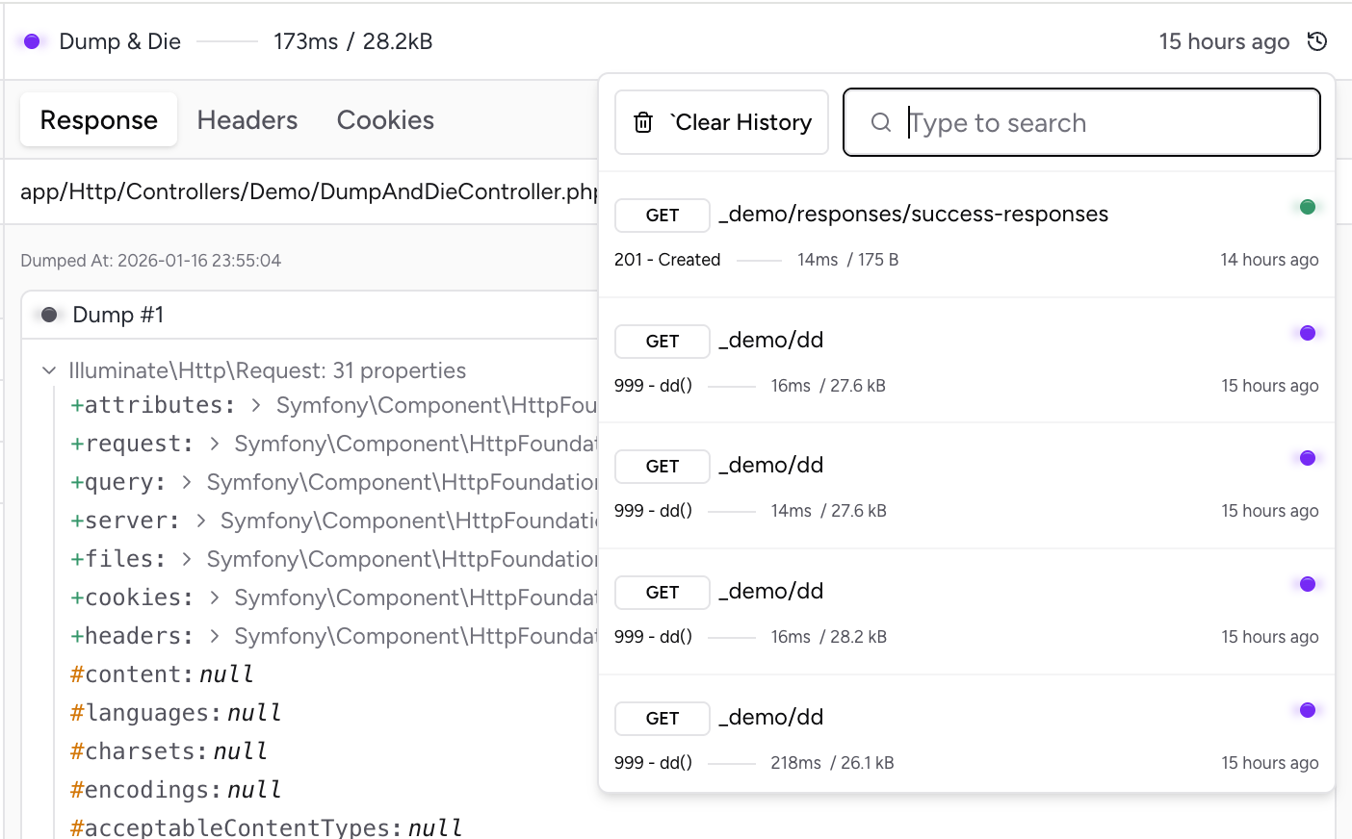Open the Cookies tab

385,120
